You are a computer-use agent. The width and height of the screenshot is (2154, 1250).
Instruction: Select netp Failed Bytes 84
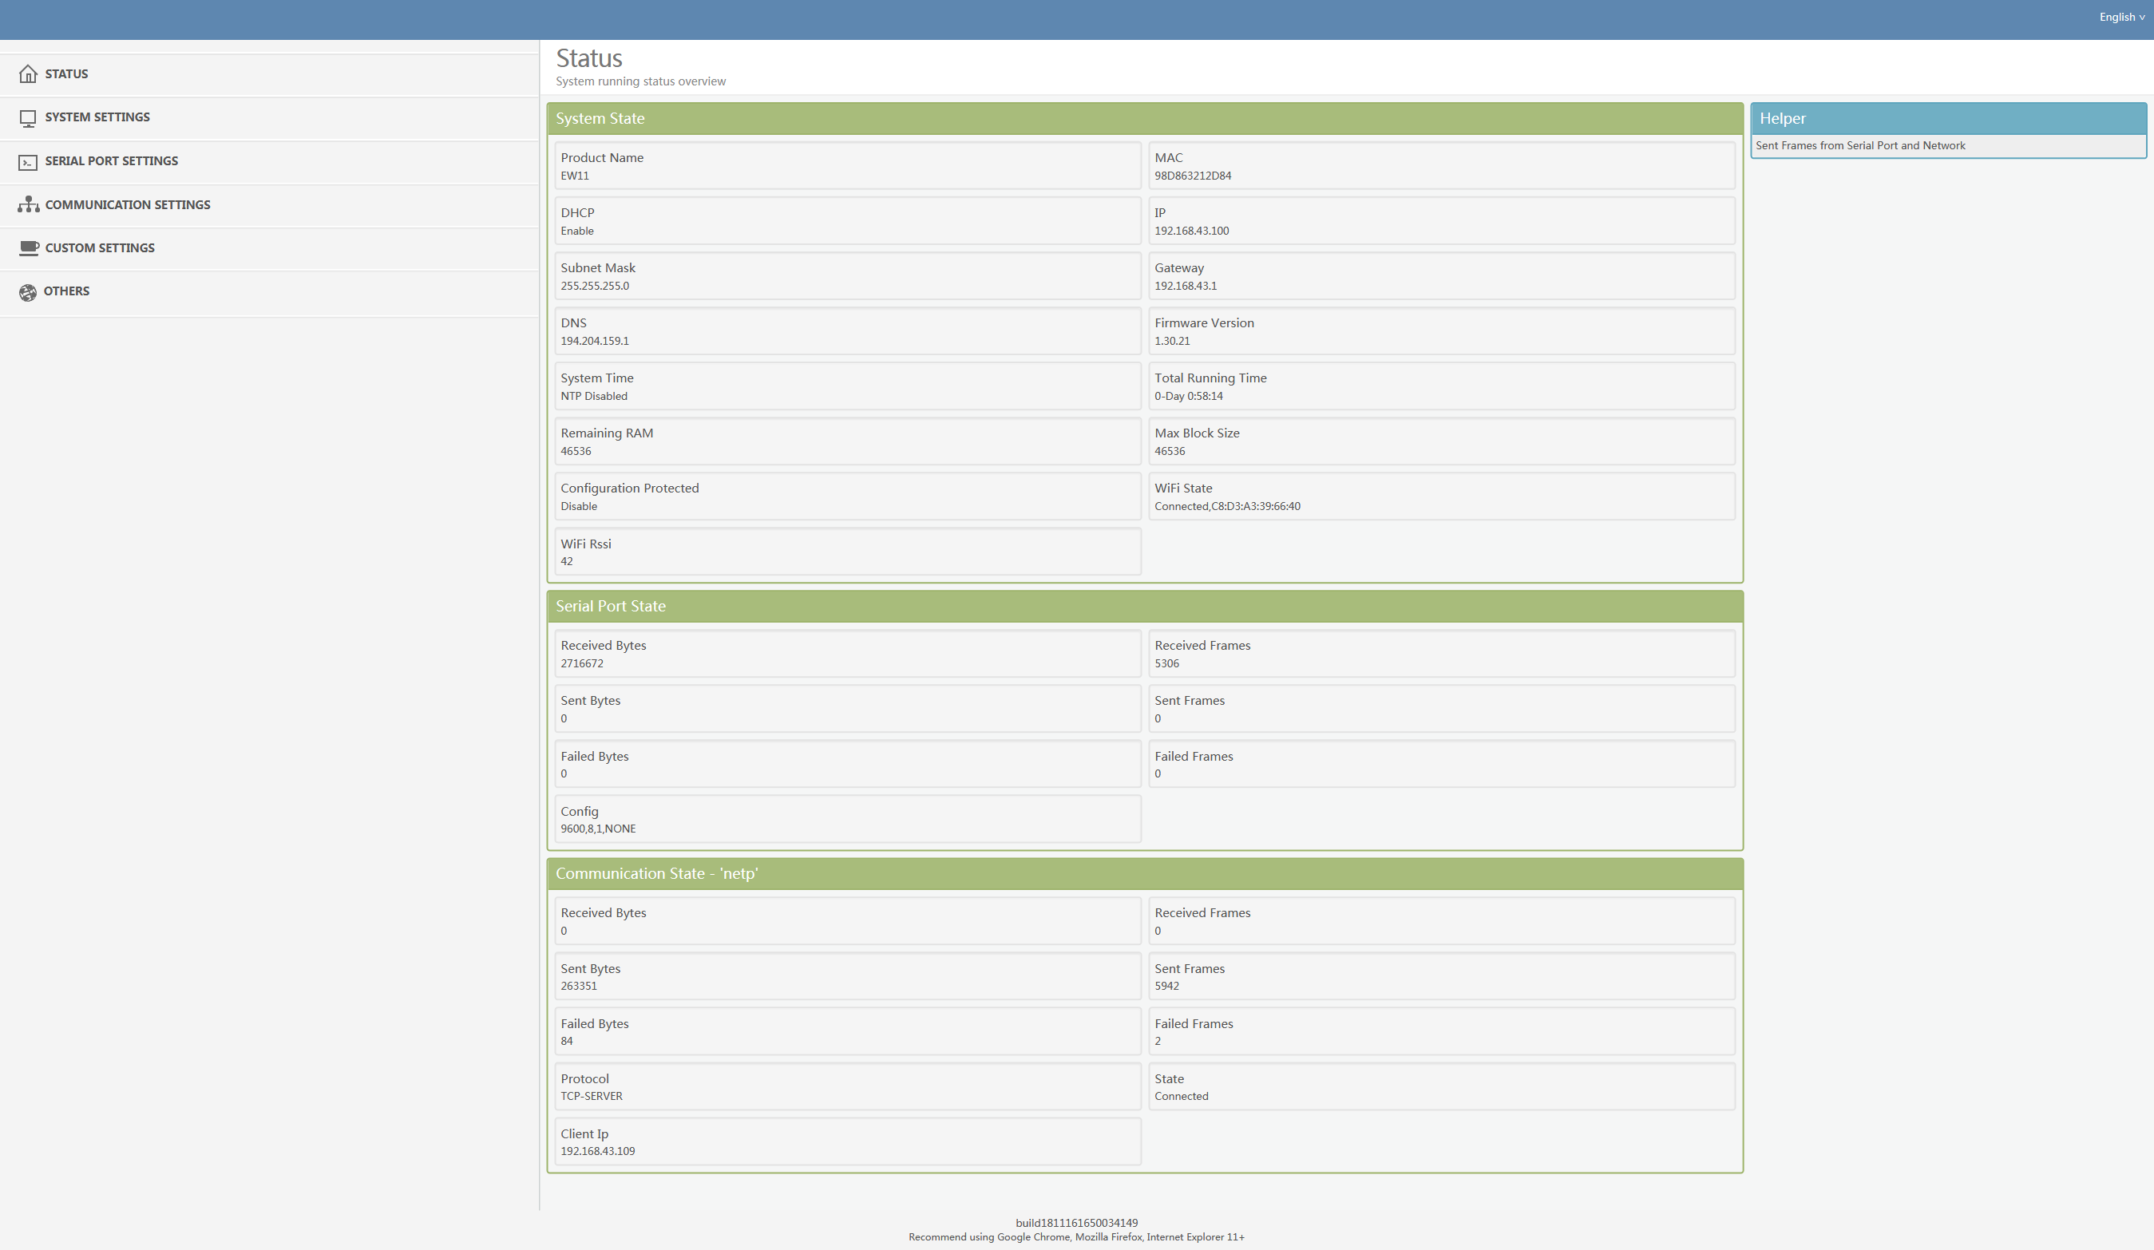(567, 1041)
